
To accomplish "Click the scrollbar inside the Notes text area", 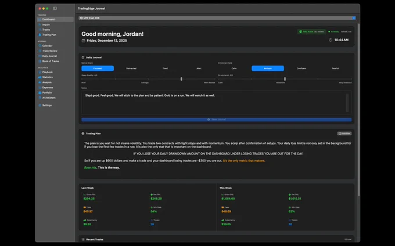I will click(347, 102).
